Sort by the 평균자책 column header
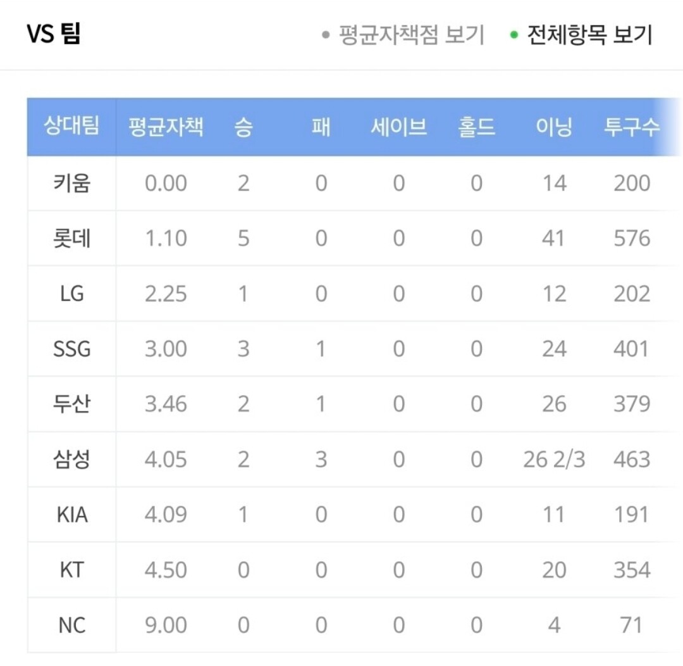 166,127
